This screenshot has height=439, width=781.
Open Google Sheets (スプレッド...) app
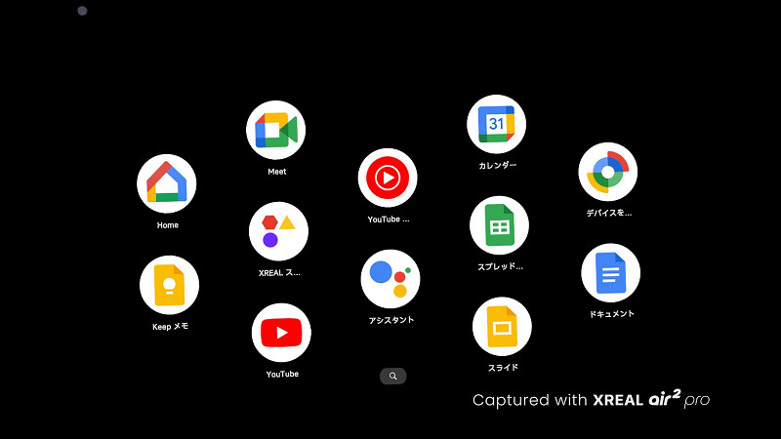[499, 225]
